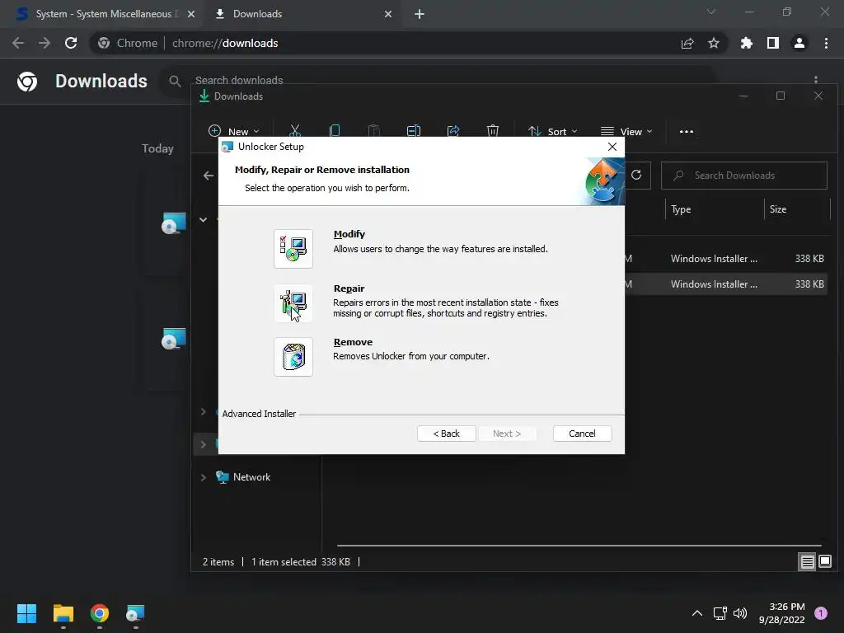Image resolution: width=844 pixels, height=633 pixels.
Task: Switch Explorer to details view layout
Action: 807,562
